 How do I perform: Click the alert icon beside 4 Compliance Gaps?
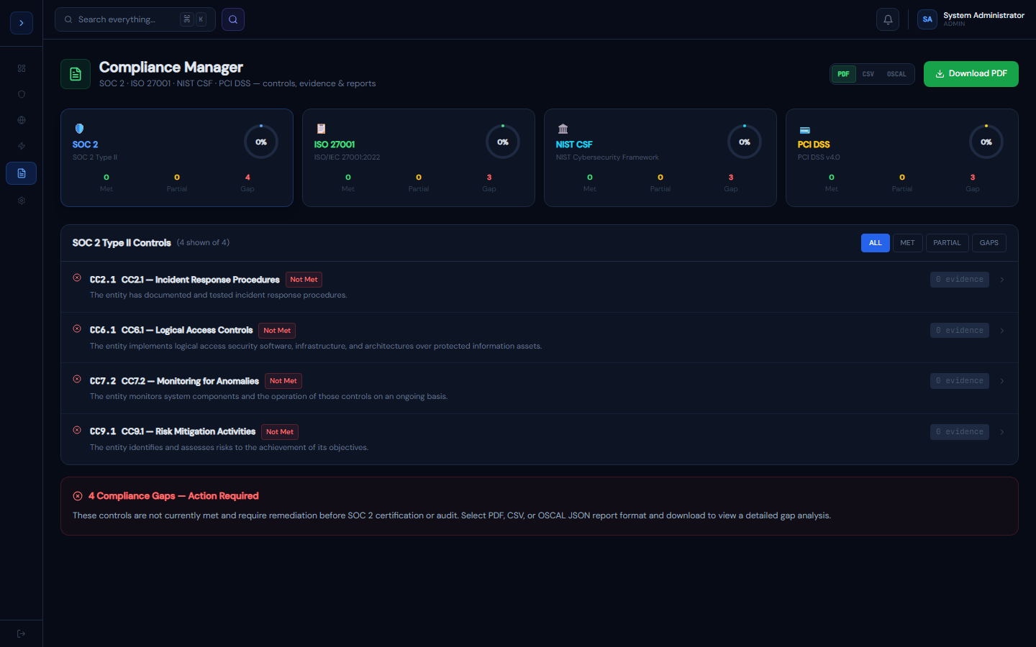pyautogui.click(x=78, y=496)
